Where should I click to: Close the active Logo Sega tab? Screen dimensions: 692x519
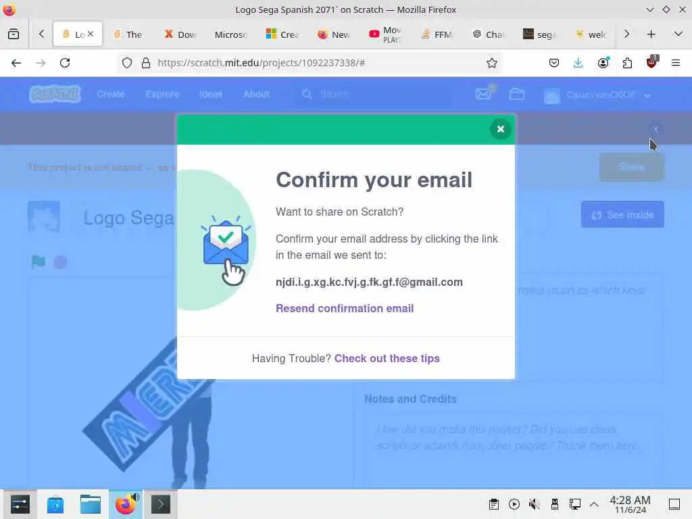[91, 34]
